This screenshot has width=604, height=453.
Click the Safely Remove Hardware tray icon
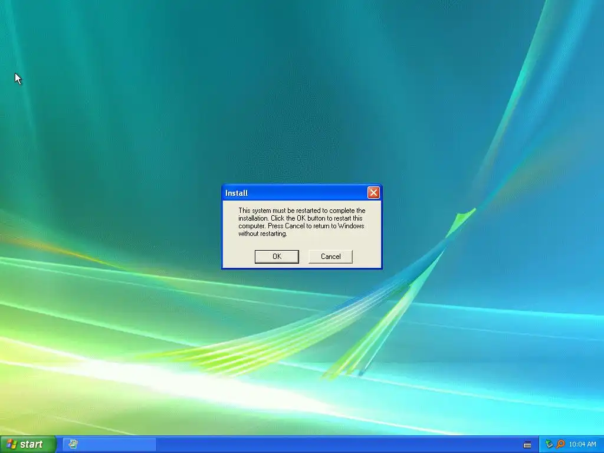point(549,444)
